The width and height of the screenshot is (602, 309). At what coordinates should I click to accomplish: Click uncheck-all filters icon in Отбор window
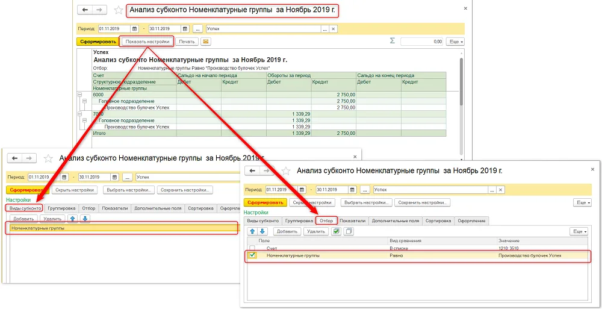[348, 231]
